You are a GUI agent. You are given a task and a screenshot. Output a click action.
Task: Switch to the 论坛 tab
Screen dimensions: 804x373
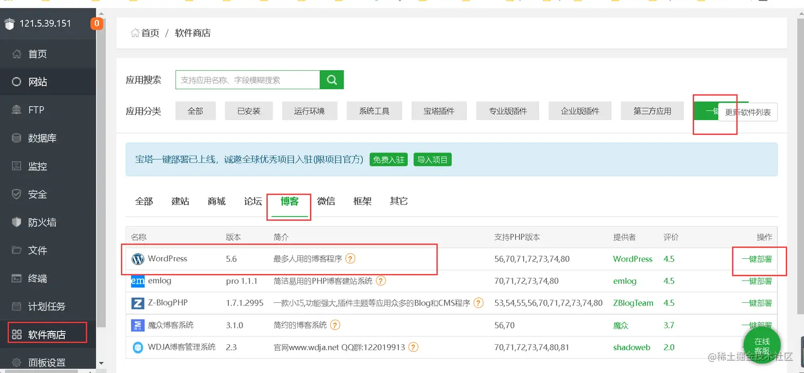tap(253, 201)
